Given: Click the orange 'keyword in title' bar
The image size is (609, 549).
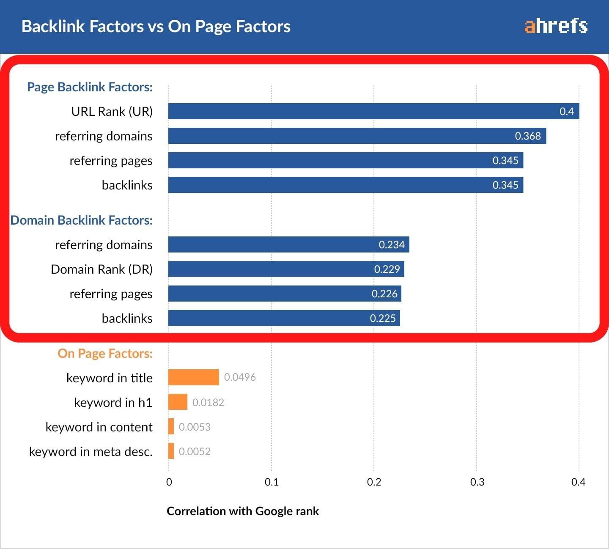Looking at the screenshot, I should click(x=194, y=377).
